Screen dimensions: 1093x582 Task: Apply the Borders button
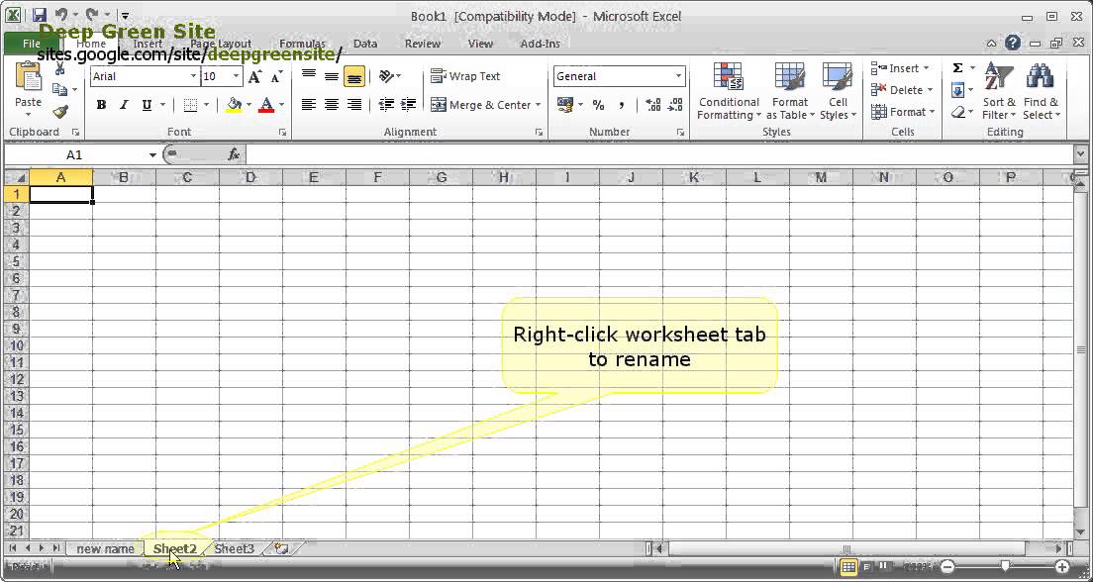(x=190, y=105)
